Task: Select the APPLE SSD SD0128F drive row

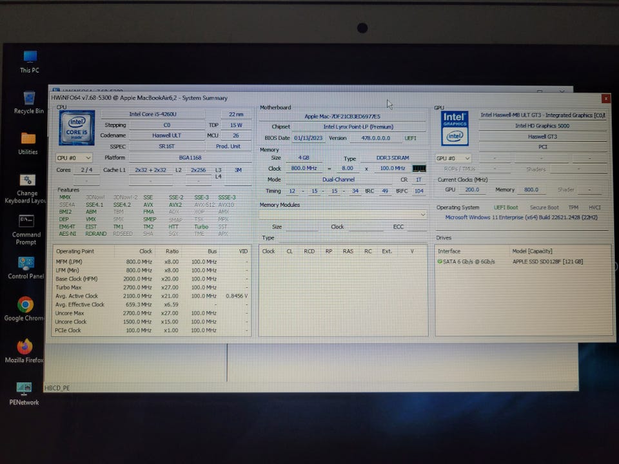Action: click(523, 262)
